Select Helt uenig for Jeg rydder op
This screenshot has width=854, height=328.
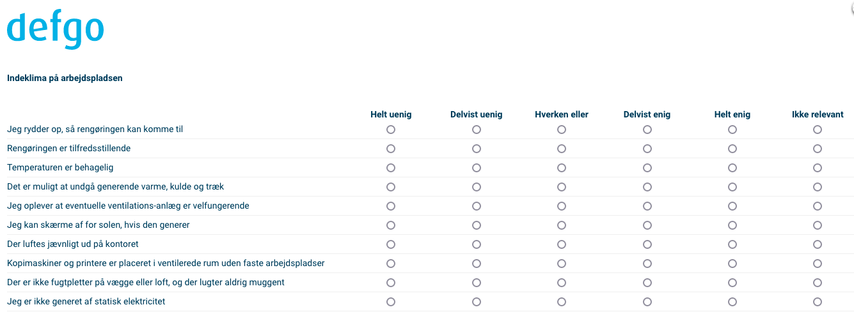pos(391,130)
